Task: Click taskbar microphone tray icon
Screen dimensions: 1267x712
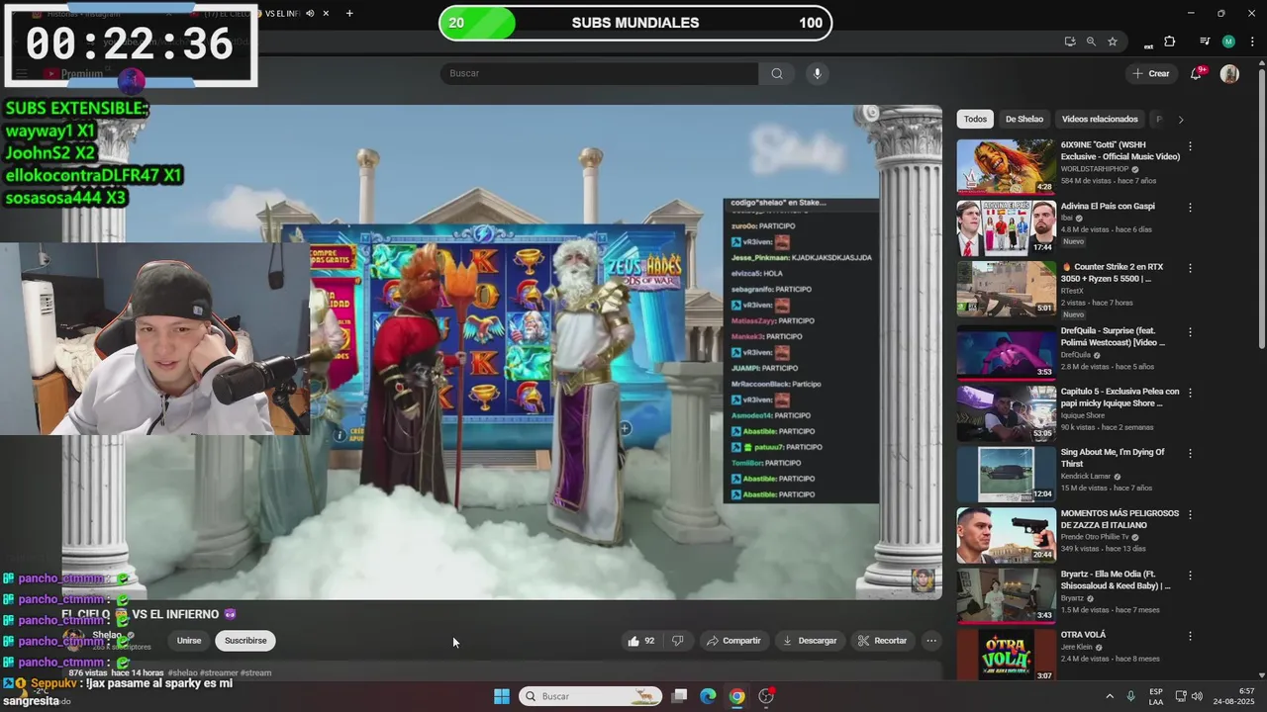Action: click(x=1130, y=696)
